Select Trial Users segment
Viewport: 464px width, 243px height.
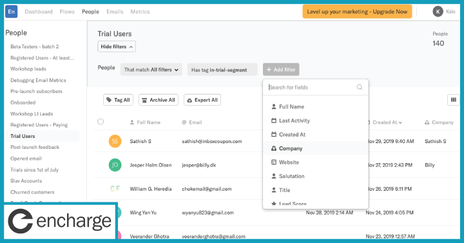pyautogui.click(x=43, y=136)
